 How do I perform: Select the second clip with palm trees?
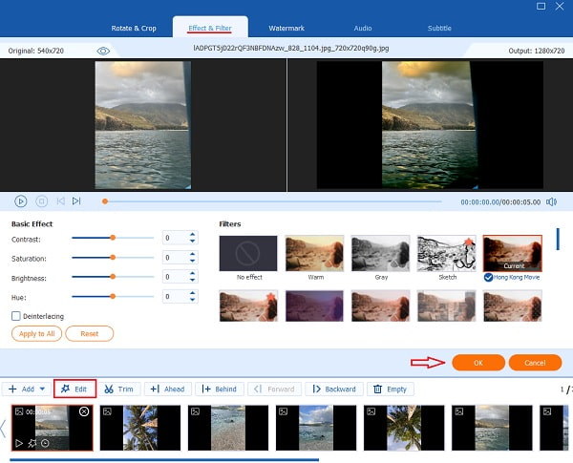140,428
